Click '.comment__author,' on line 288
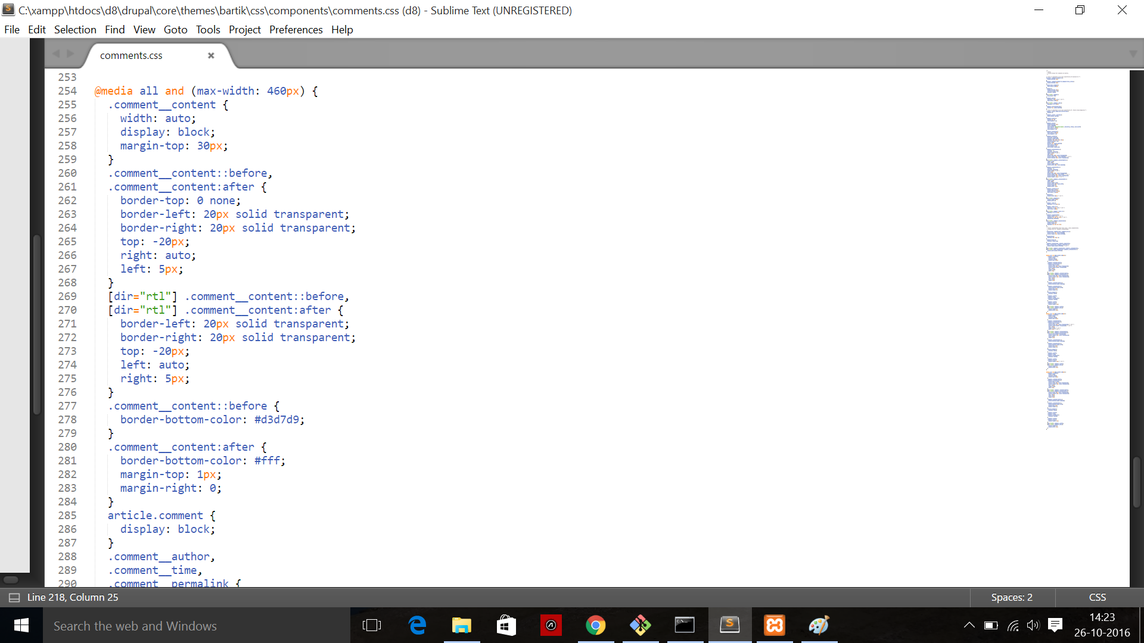Image resolution: width=1144 pixels, height=643 pixels. [x=161, y=557]
